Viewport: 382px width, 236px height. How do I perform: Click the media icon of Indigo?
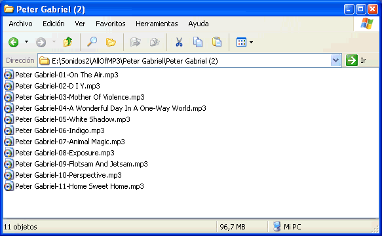[9, 130]
